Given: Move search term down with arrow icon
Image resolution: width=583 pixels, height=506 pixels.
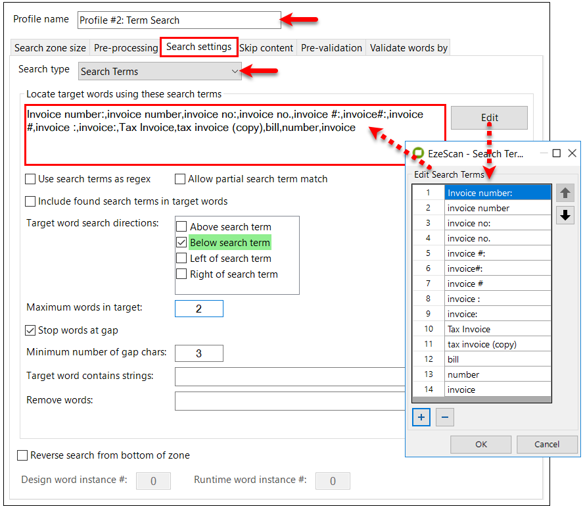Looking at the screenshot, I should pos(565,215).
